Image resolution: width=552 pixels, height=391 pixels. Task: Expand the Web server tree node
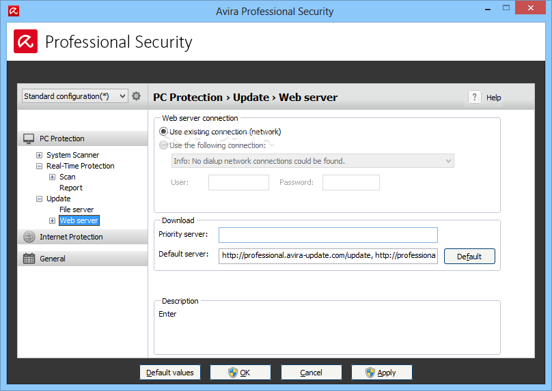(52, 221)
